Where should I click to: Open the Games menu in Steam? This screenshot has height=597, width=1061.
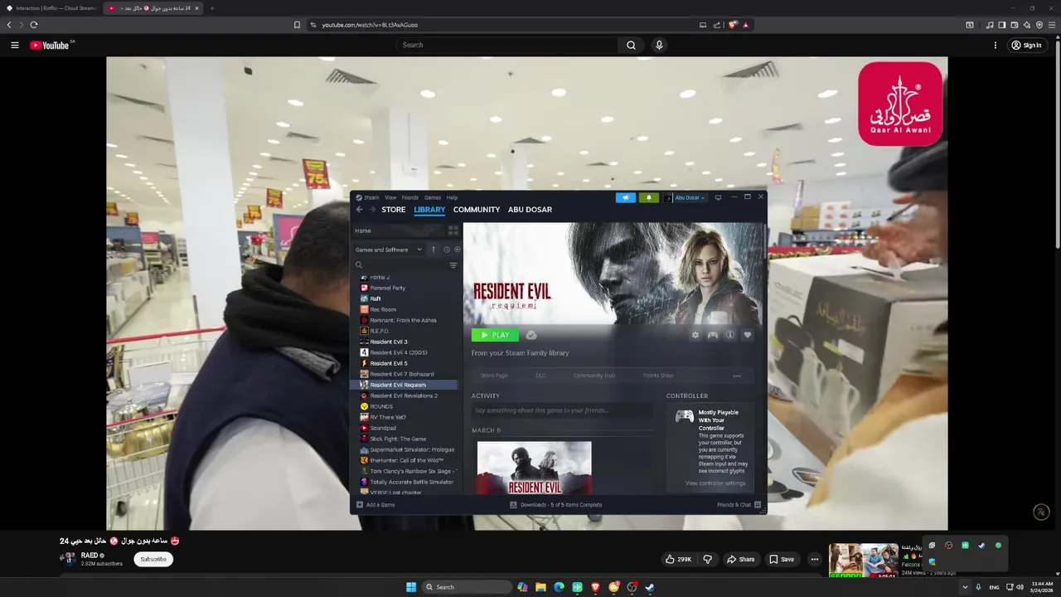433,197
